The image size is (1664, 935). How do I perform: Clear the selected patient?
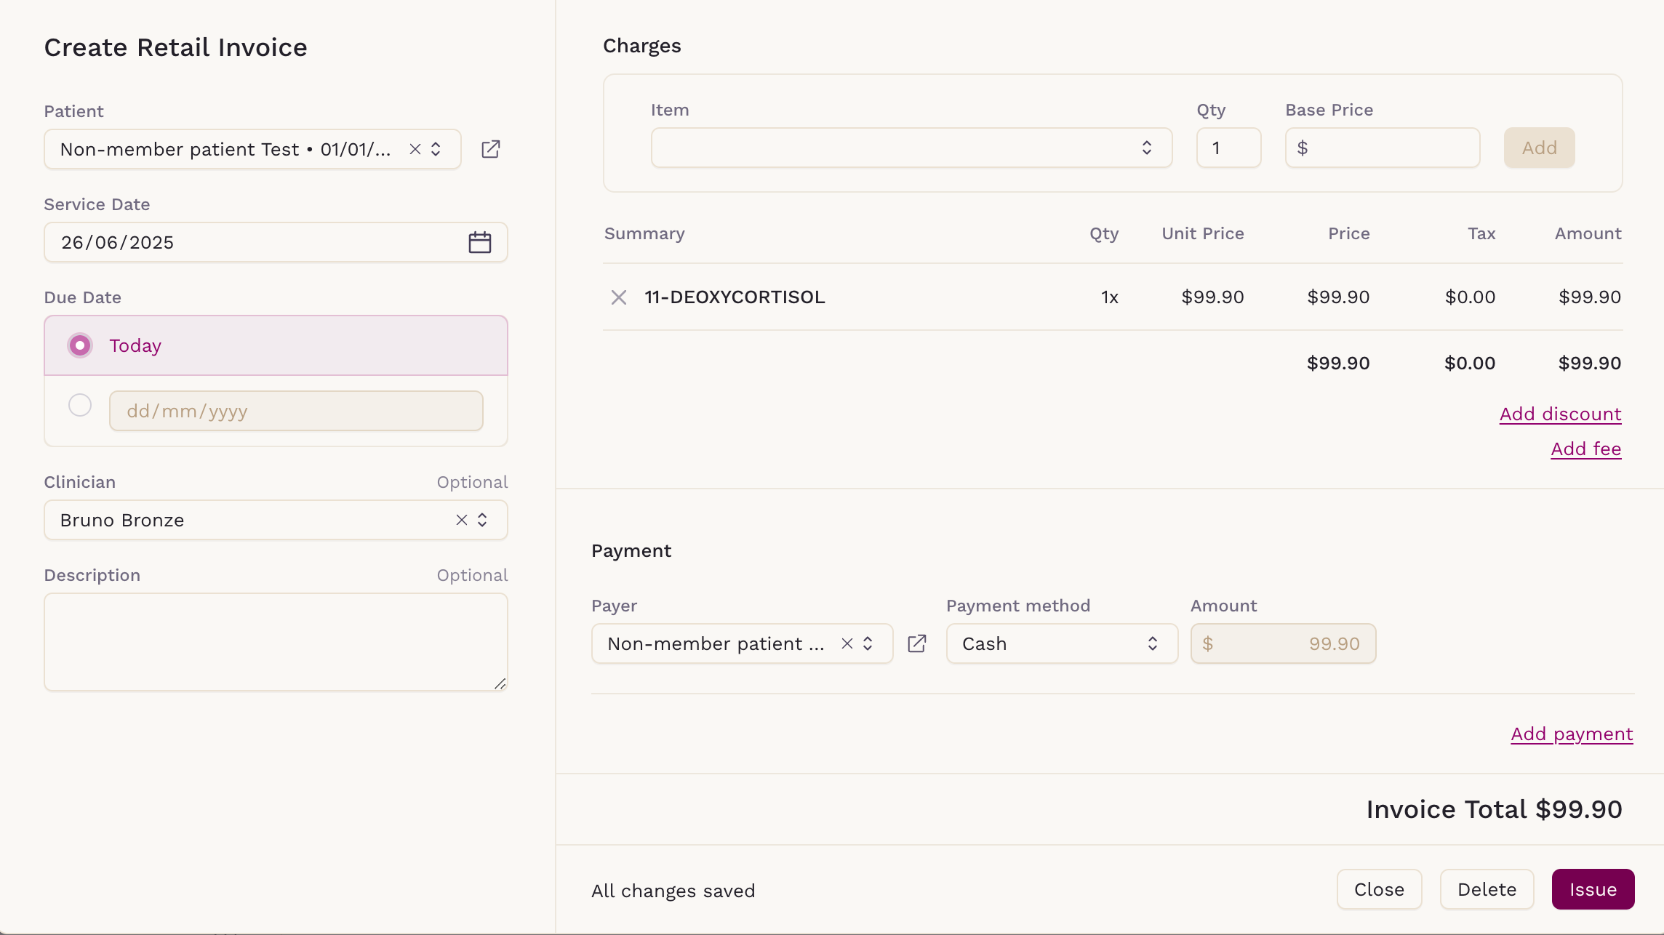tap(415, 149)
